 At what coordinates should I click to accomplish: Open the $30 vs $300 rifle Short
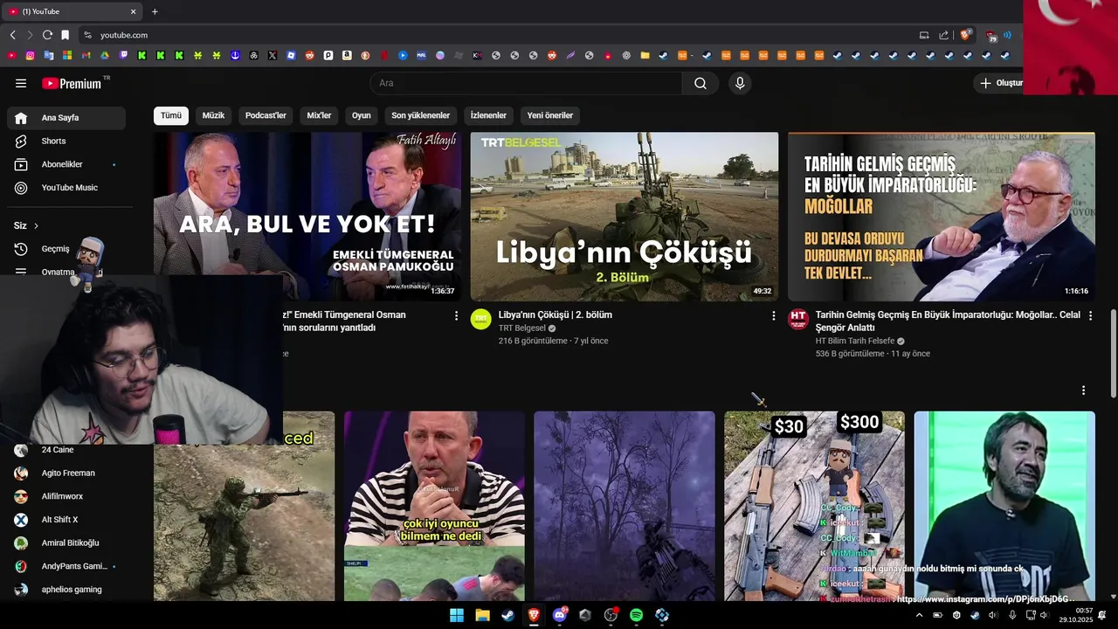(x=814, y=506)
